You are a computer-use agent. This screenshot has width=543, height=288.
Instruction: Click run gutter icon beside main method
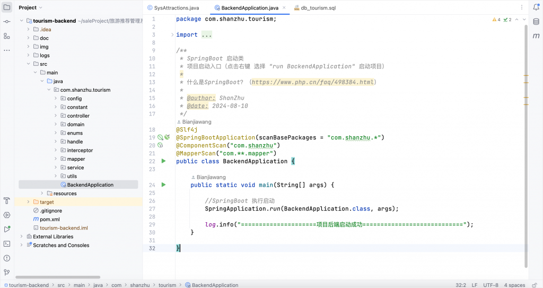coord(163,185)
